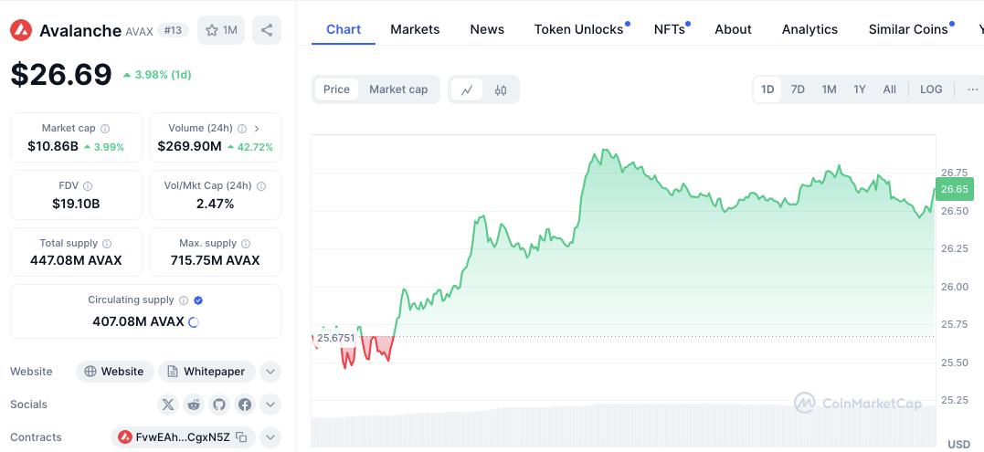Open the Chart tab
The height and width of the screenshot is (452, 984).
344,29
